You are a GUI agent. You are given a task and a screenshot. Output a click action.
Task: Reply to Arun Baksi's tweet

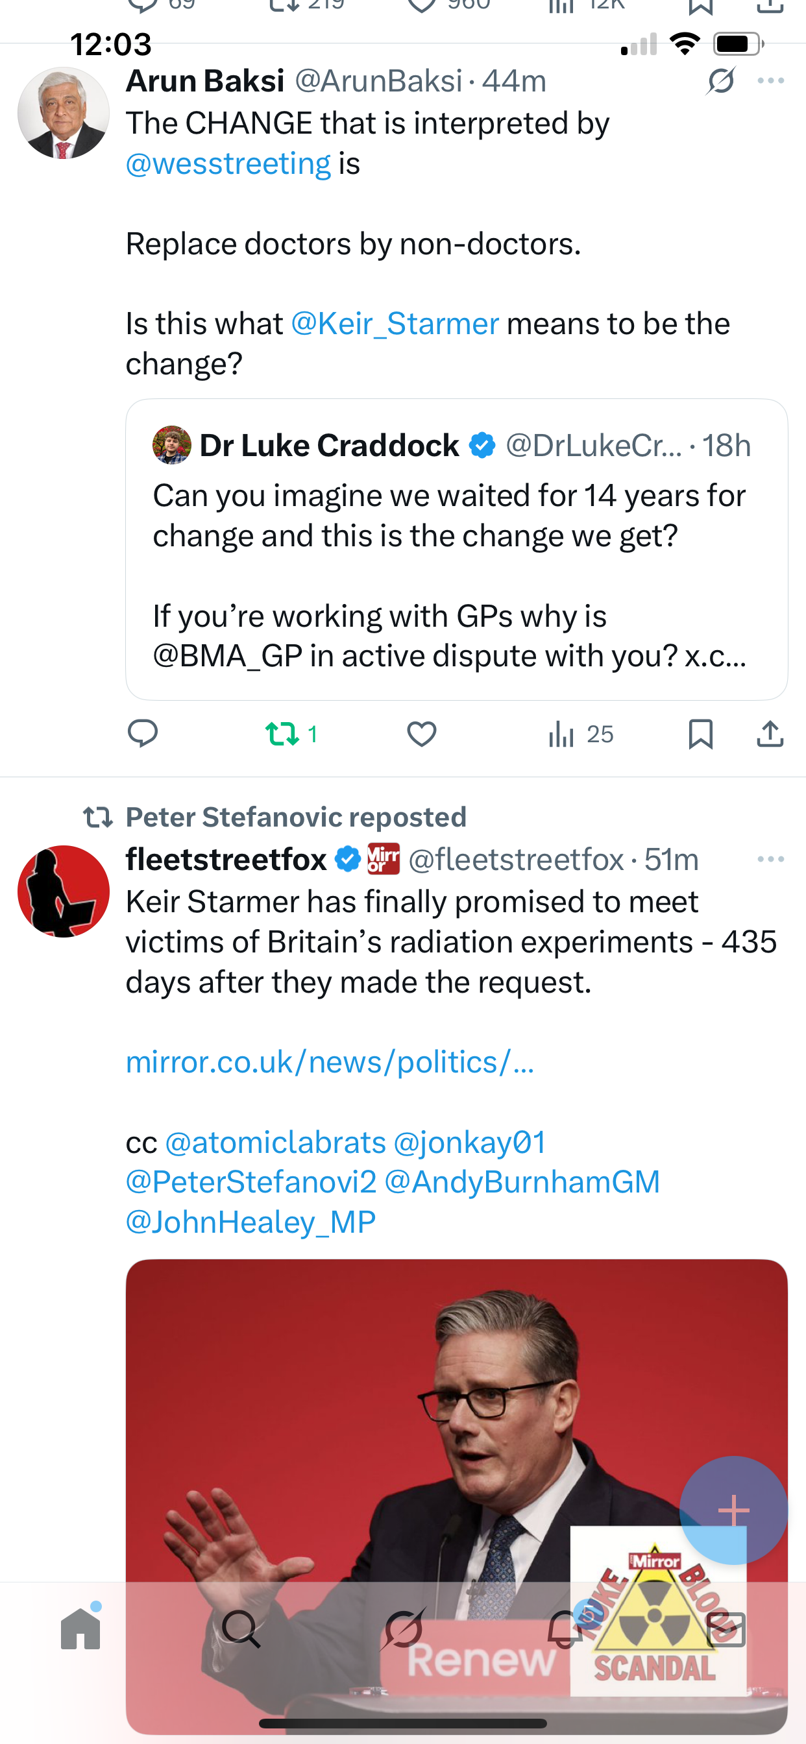point(143,734)
